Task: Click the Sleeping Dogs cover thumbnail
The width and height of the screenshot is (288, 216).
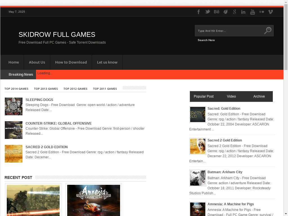Action: (13, 107)
